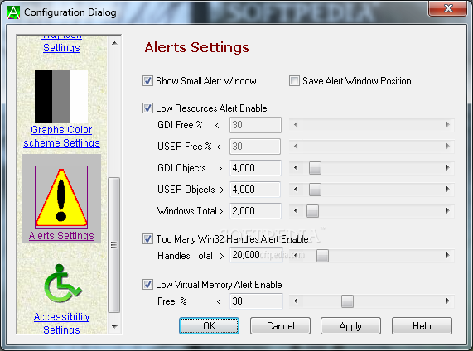The image size is (473, 351).
Task: Click the GDI Free % input field
Action: 255,125
